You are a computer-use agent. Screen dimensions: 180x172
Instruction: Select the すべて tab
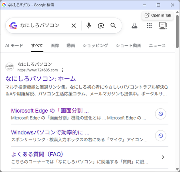point(37,46)
